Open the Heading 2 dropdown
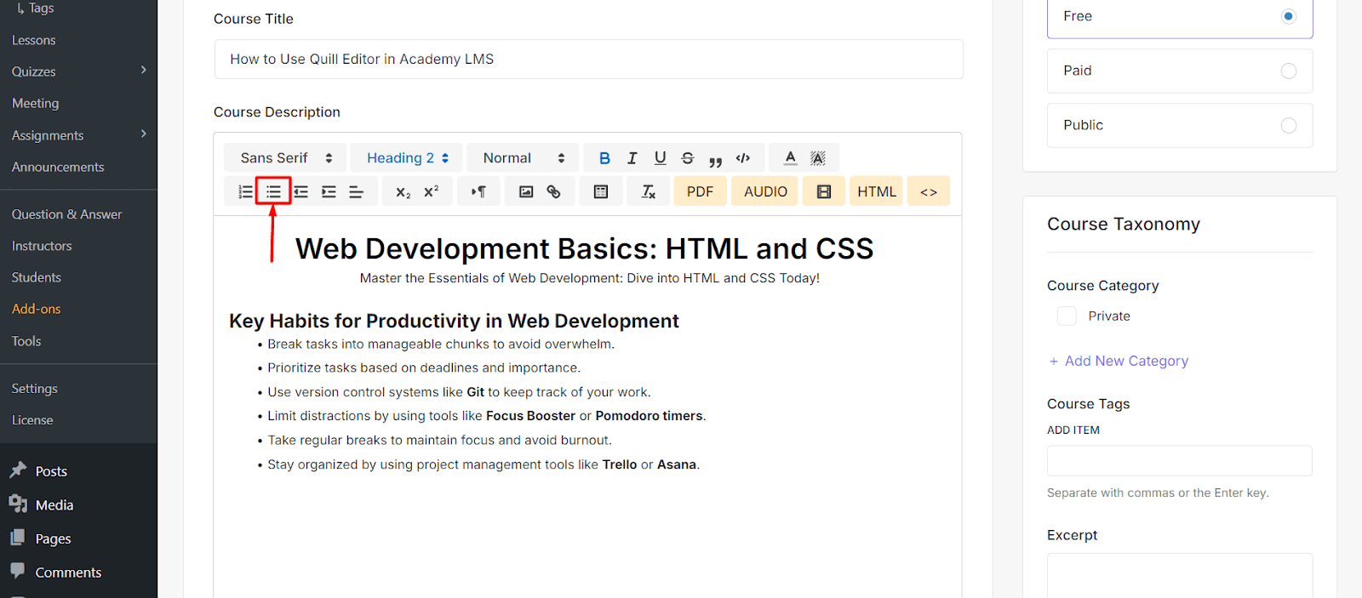The height and width of the screenshot is (598, 1362). tap(407, 158)
